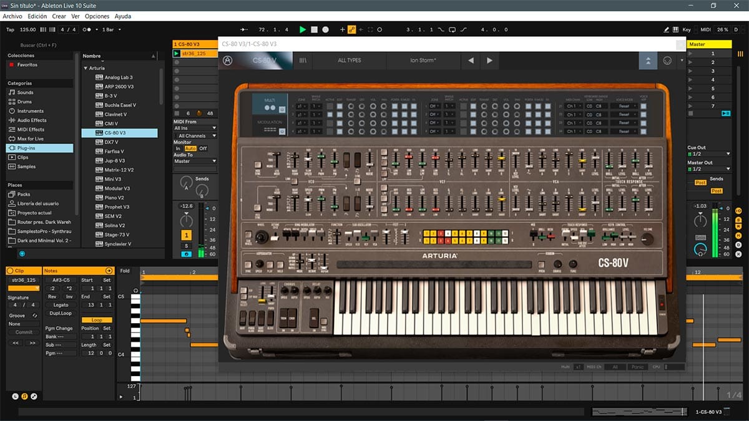Launch the str36_125 clip

[177, 54]
